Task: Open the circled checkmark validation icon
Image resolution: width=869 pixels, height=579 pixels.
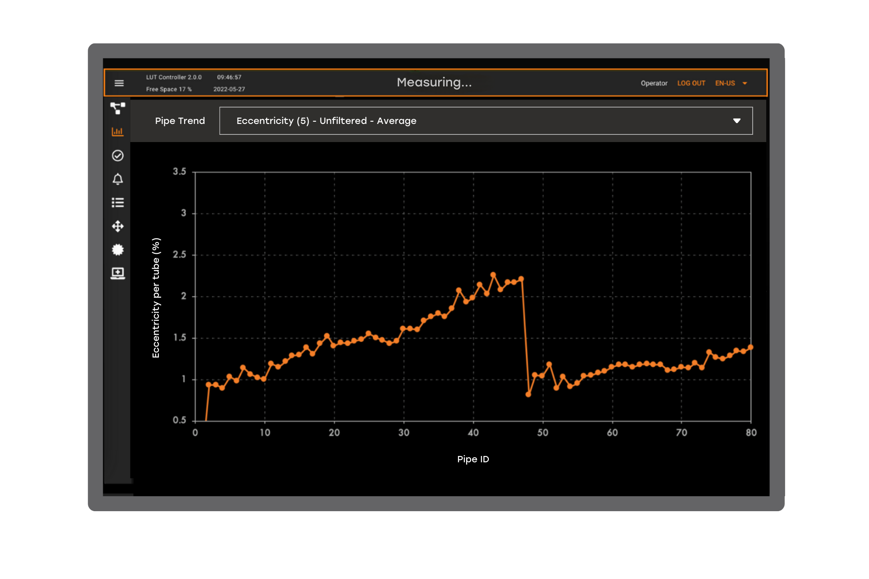Action: [118, 156]
